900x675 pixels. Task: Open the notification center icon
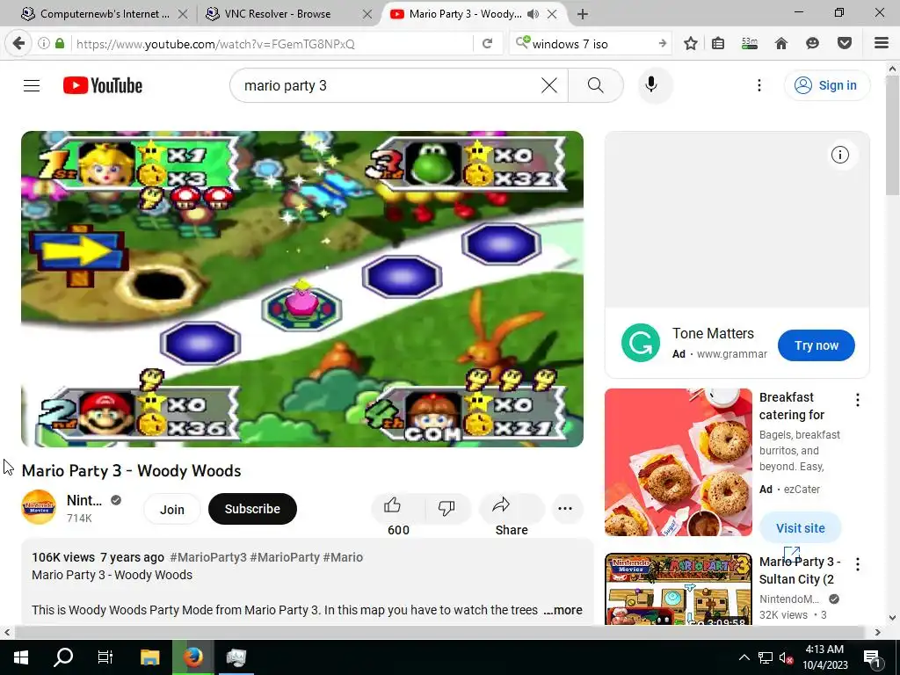click(x=871, y=657)
